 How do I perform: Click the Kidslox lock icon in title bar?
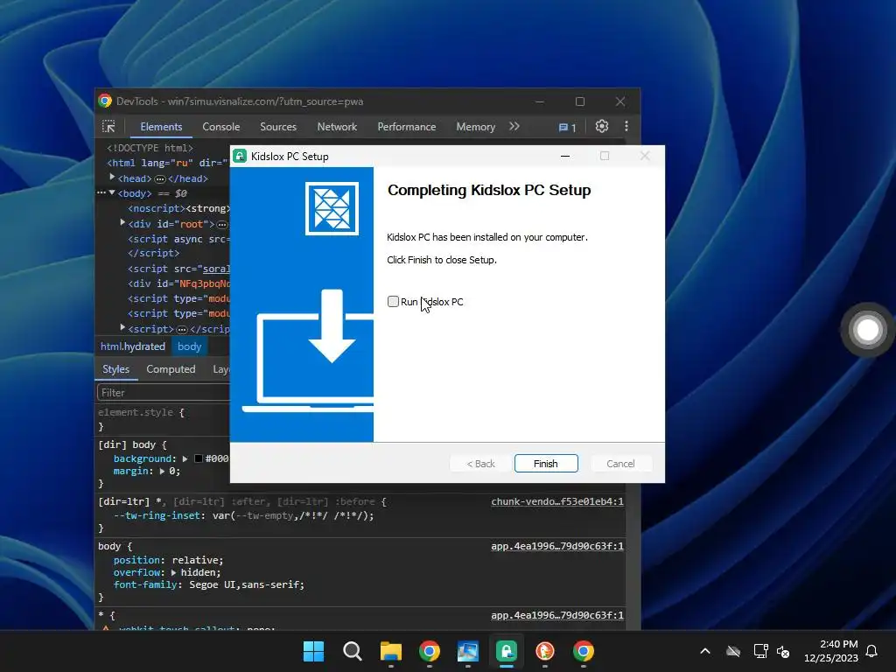(240, 156)
